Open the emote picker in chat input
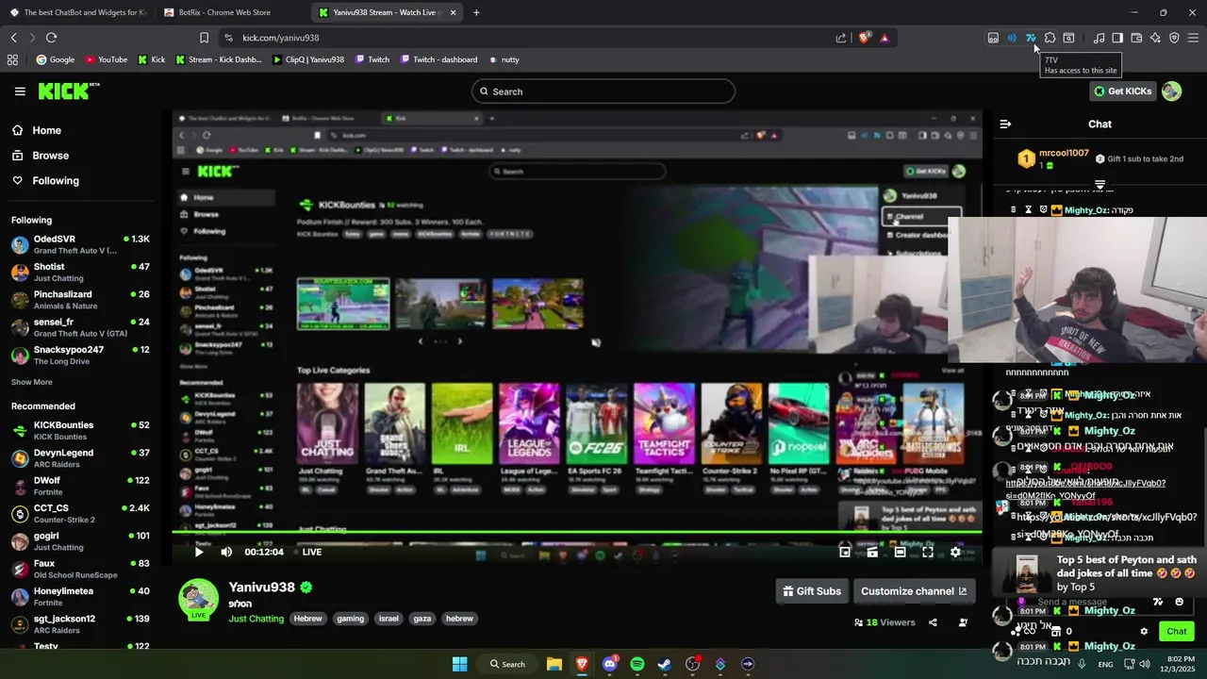Viewport: 1207px width, 679px height. point(1179,602)
